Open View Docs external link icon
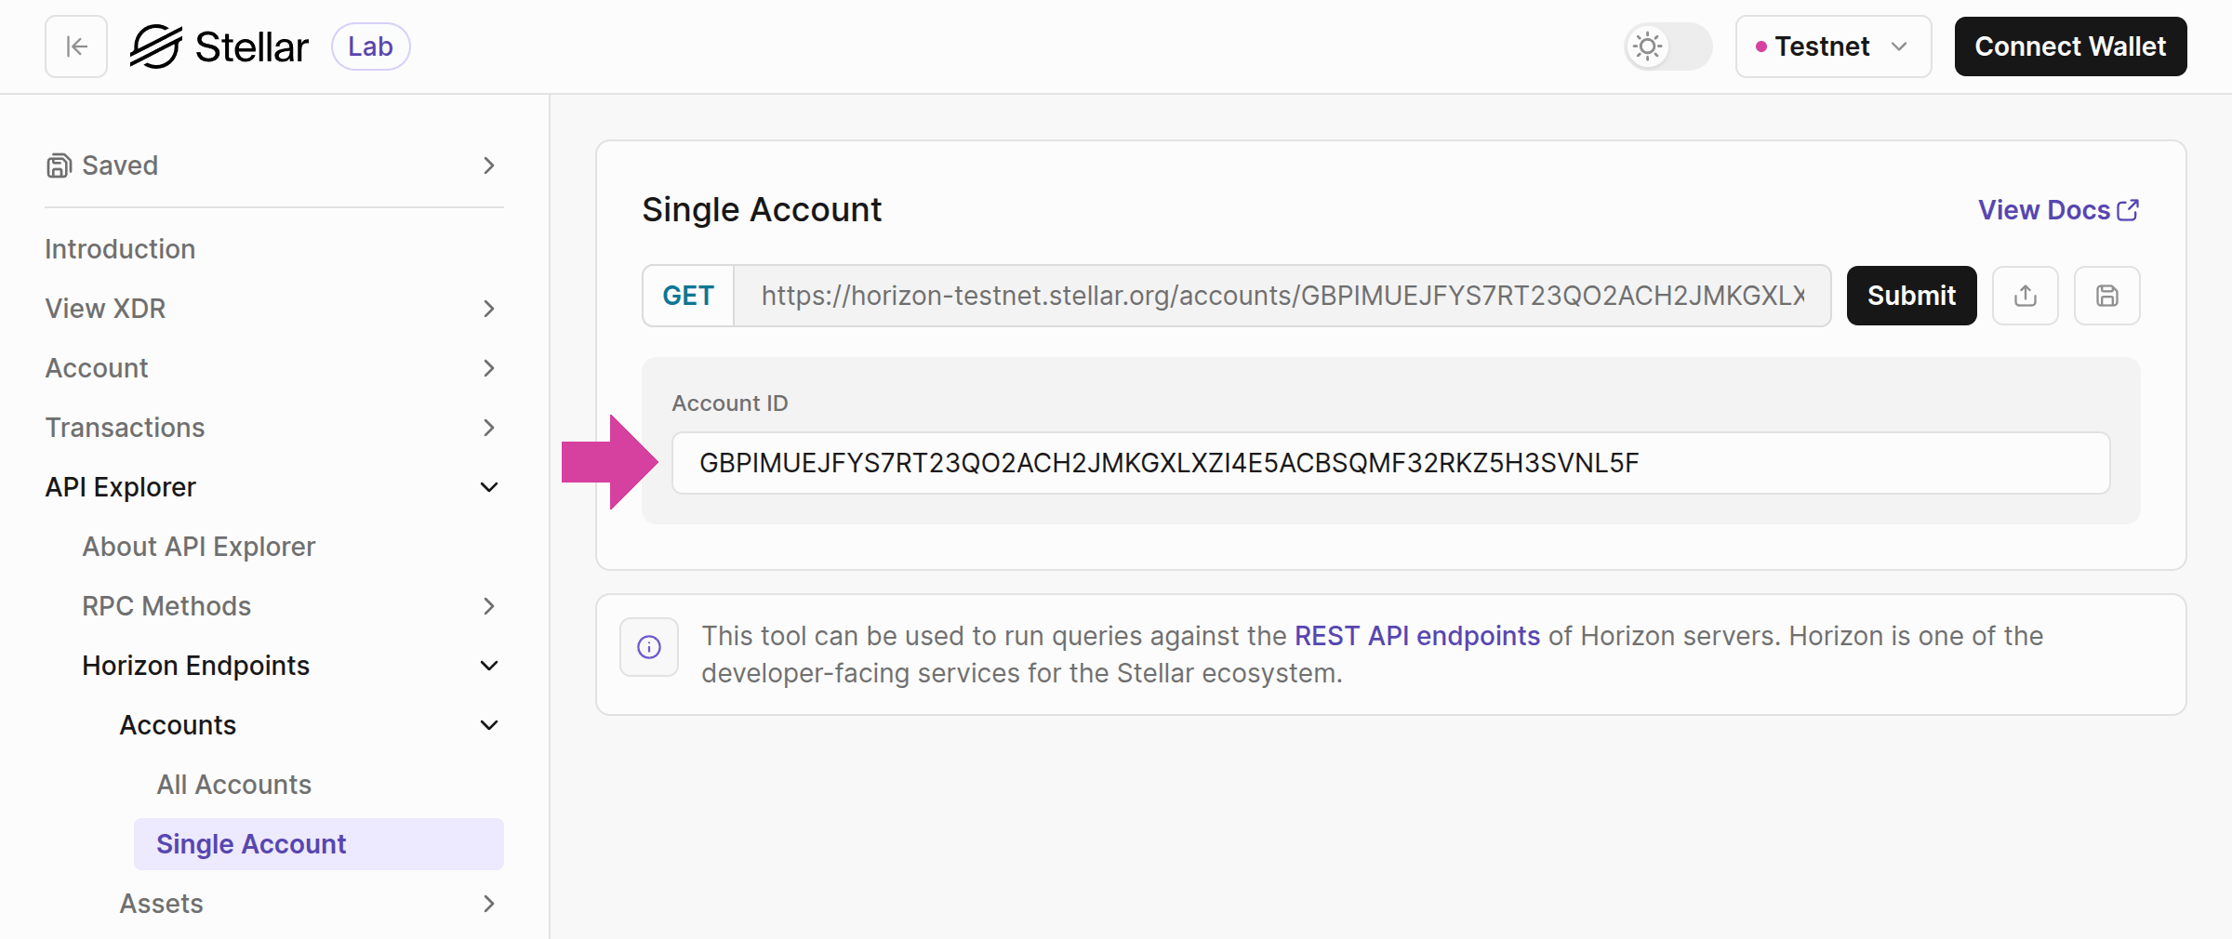The height and width of the screenshot is (939, 2232). pos(2128,210)
